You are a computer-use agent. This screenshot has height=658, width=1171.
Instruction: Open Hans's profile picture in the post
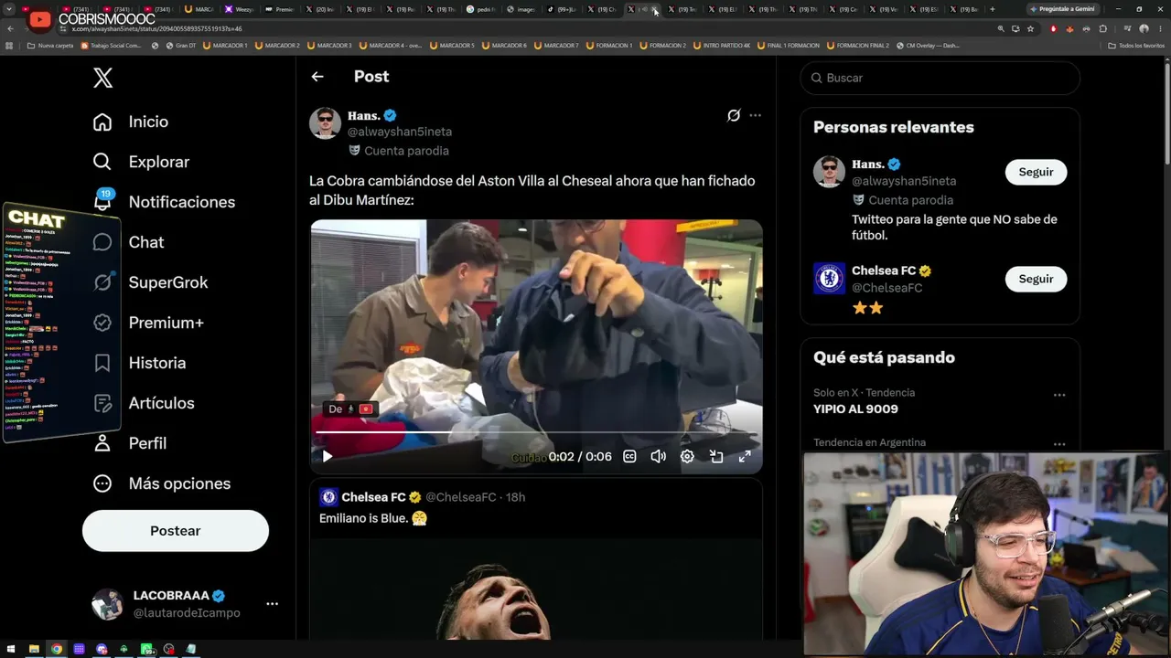click(325, 123)
